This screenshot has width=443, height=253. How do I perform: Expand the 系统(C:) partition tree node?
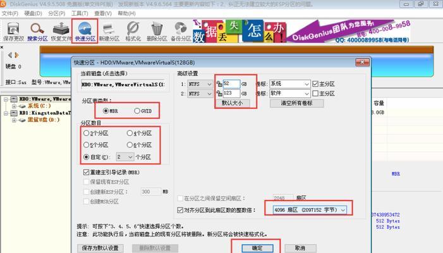coord(14,106)
